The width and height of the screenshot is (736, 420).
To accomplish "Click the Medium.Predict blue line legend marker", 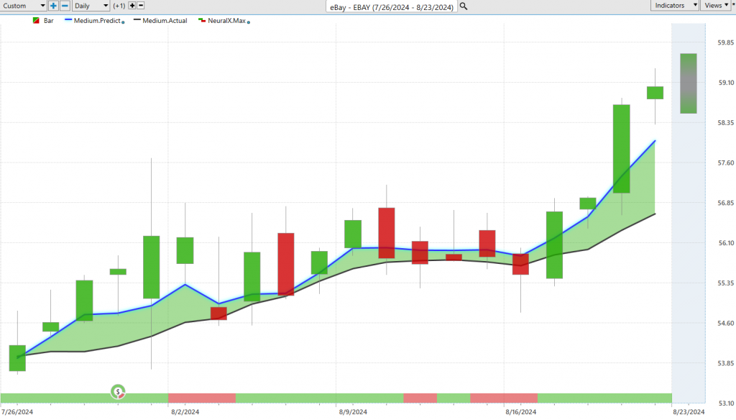I will click(68, 20).
